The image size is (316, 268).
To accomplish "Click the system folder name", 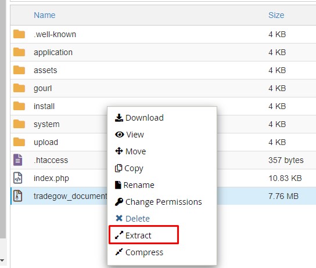I will point(46,124).
